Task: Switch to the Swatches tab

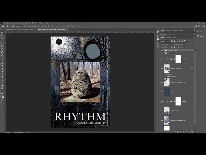Action: [x=168, y=31]
